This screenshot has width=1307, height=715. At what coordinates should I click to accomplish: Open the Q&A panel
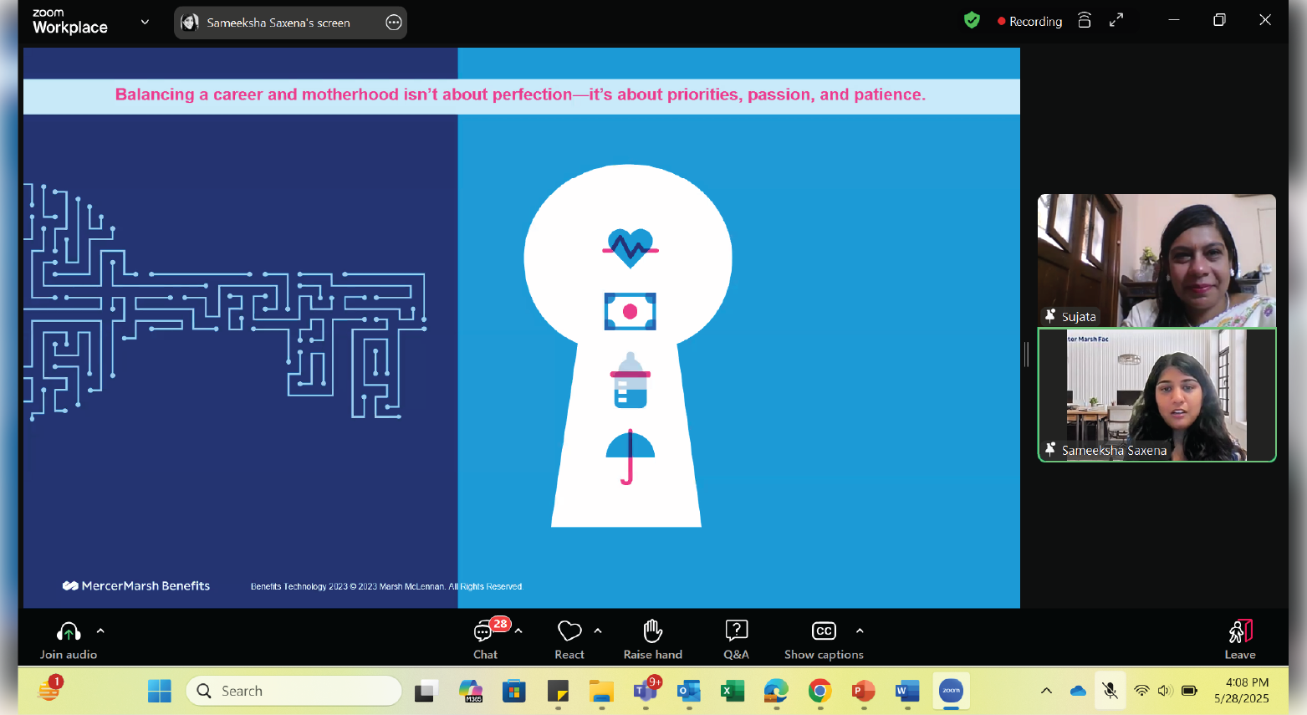point(736,640)
